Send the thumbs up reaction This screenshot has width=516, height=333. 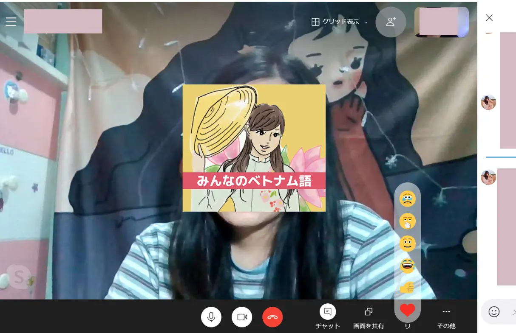408,288
